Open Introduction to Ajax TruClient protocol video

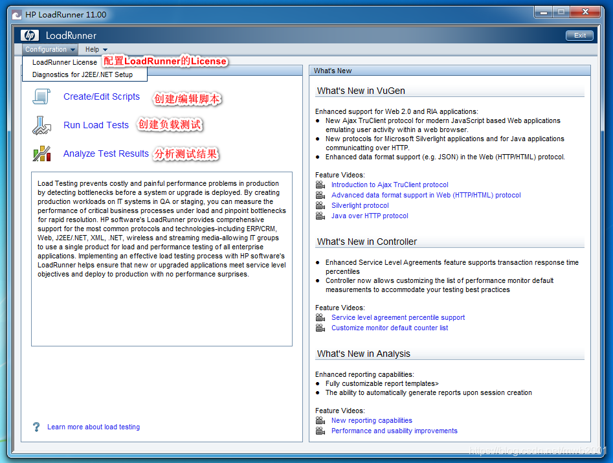[390, 185]
